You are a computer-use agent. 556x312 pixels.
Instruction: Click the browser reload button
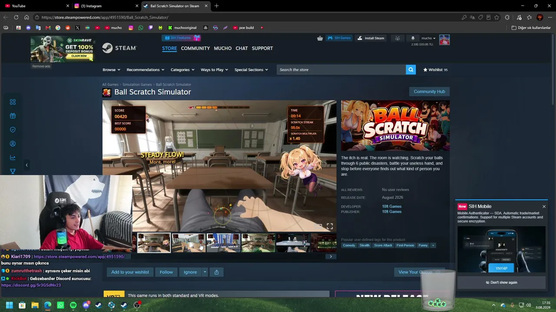point(16,17)
